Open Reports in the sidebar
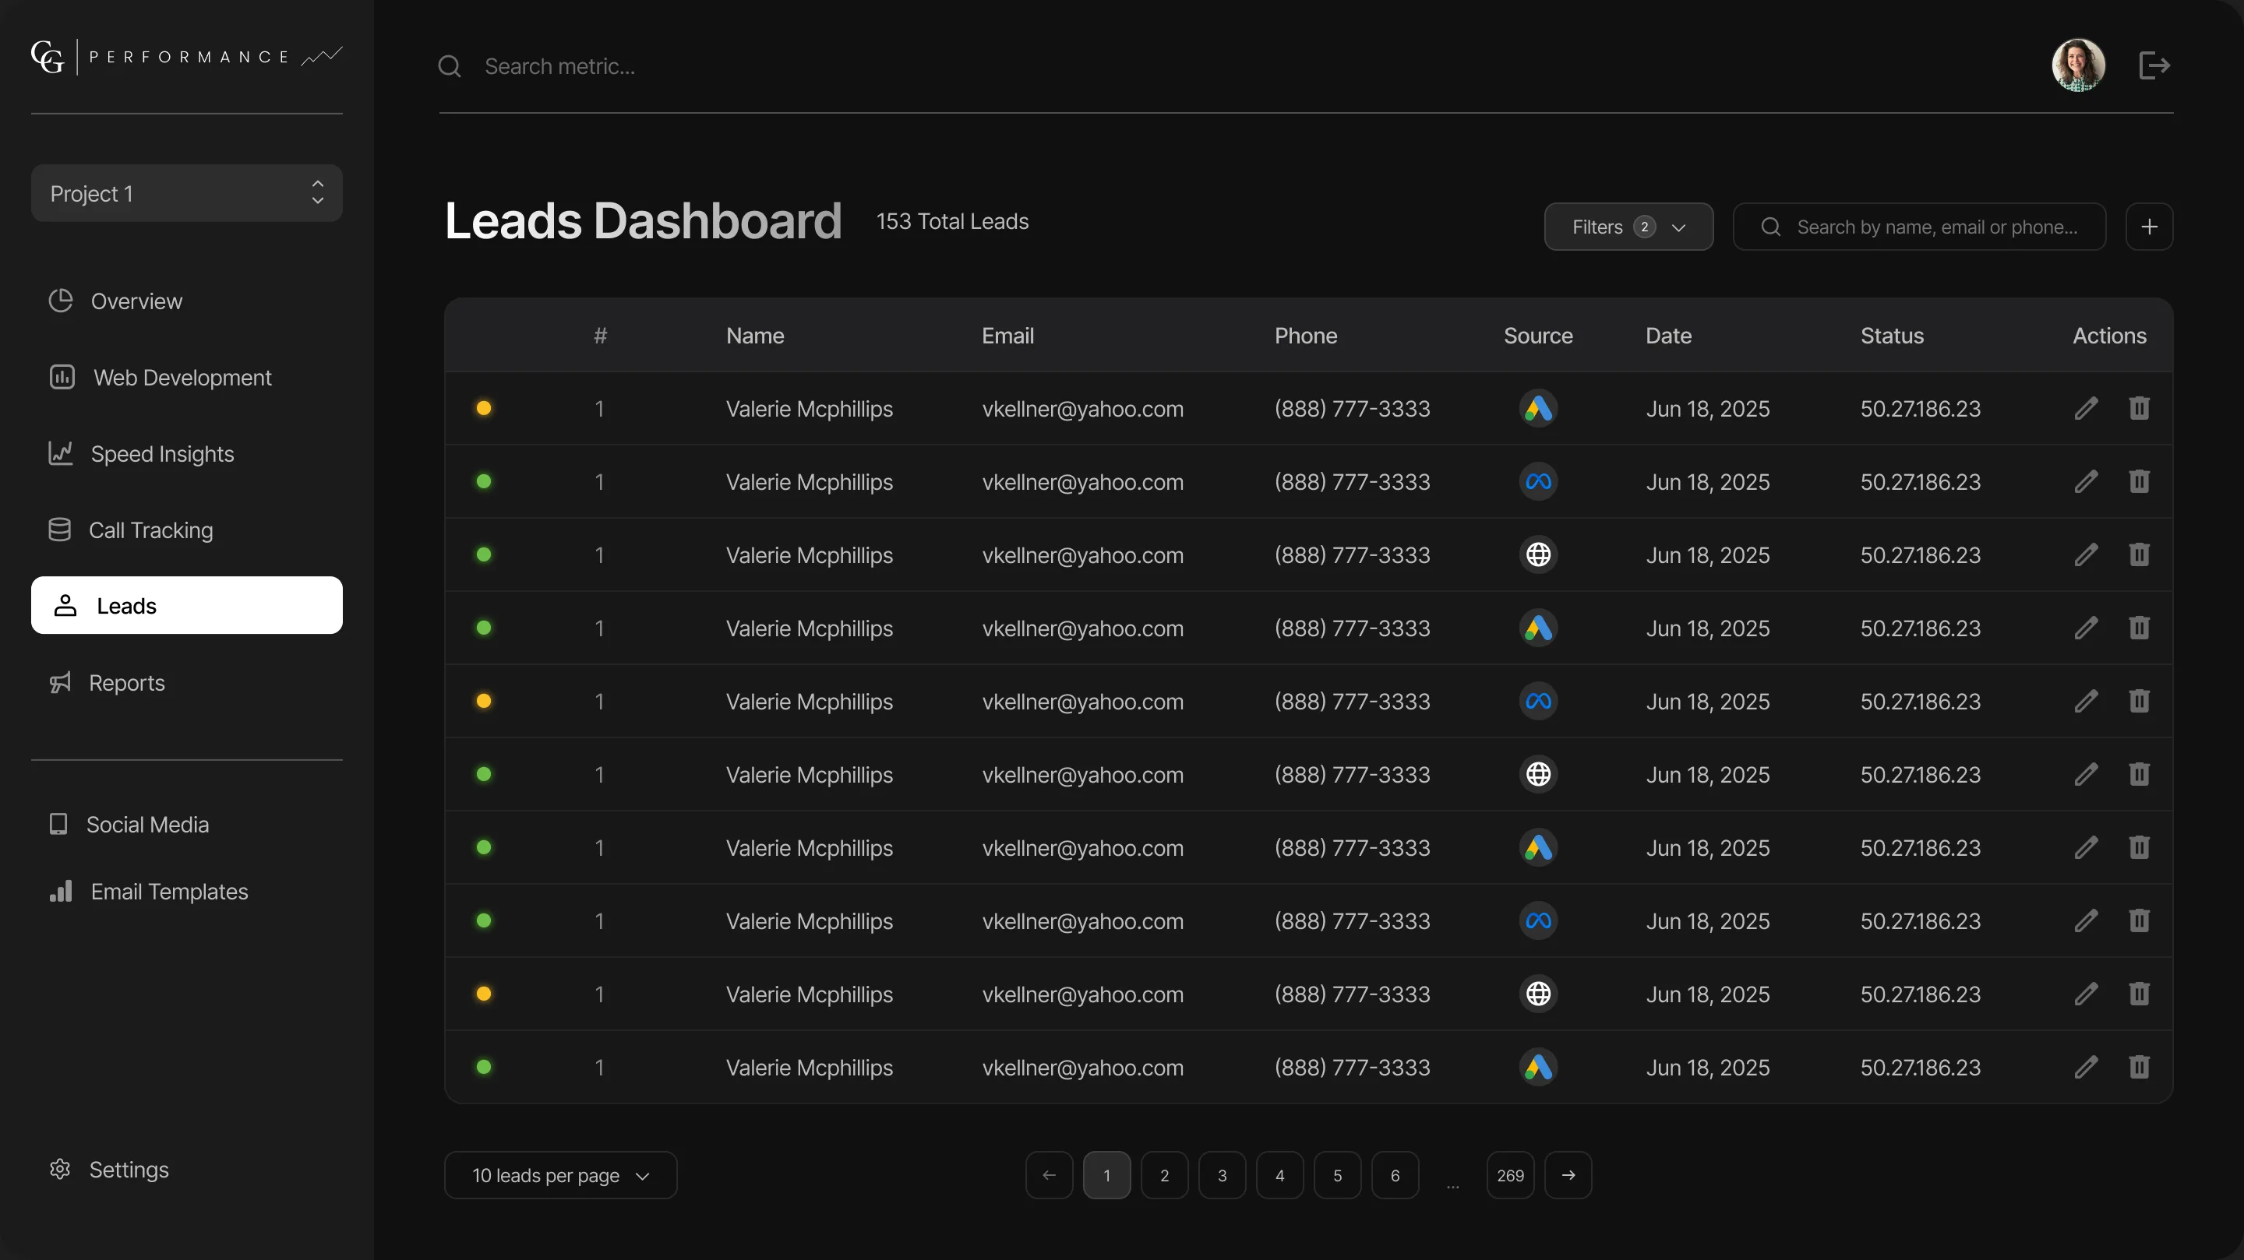 tap(106, 683)
